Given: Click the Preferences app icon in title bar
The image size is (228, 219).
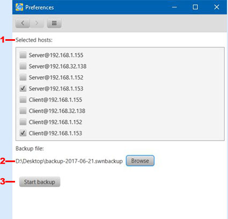Looking at the screenshot, I should click(19, 7).
